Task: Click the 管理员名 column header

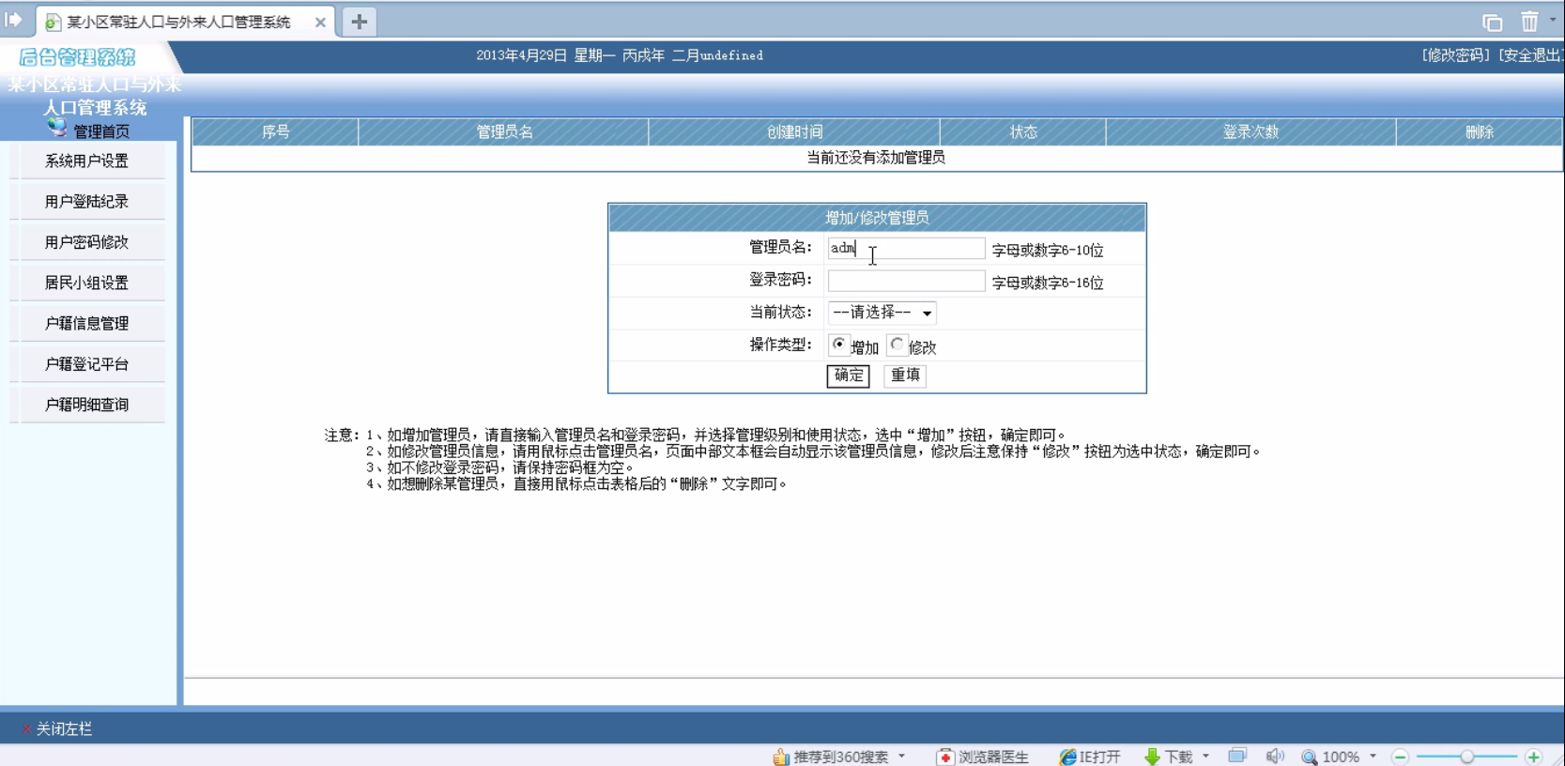Action: click(x=503, y=132)
